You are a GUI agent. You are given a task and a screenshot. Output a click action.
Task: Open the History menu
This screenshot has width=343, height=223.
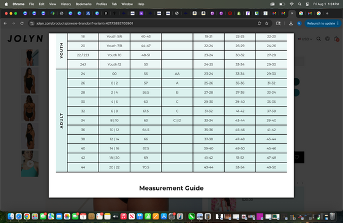(66, 4)
